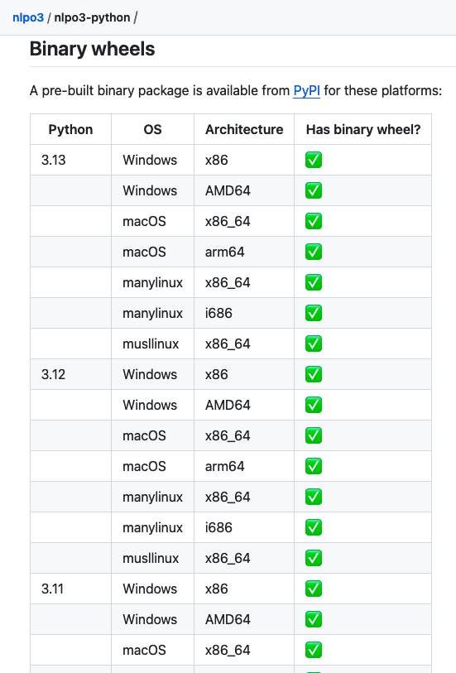
Task: Click the Python column header
Action: [71, 129]
